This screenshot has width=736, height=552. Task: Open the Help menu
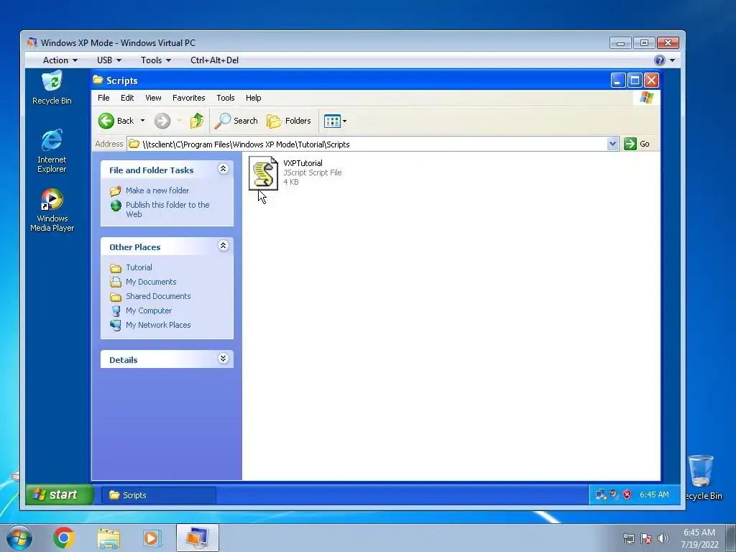click(x=254, y=98)
